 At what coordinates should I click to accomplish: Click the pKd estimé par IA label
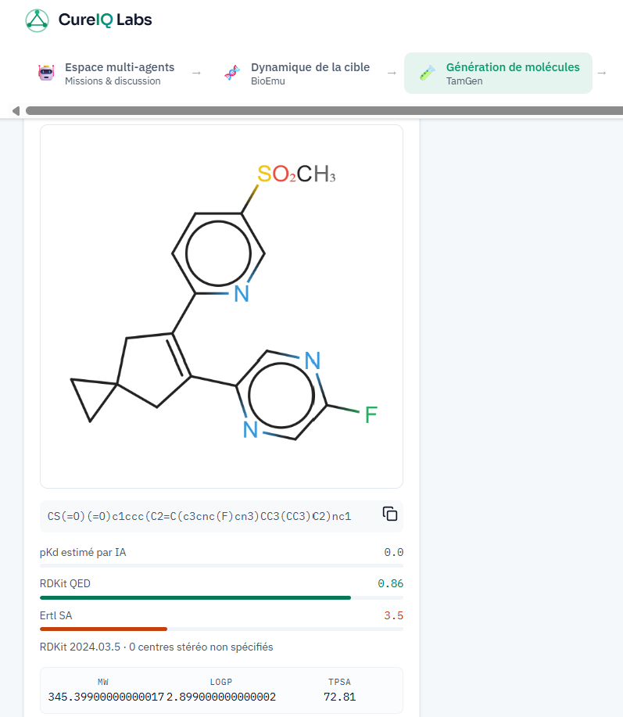pyautogui.click(x=83, y=552)
